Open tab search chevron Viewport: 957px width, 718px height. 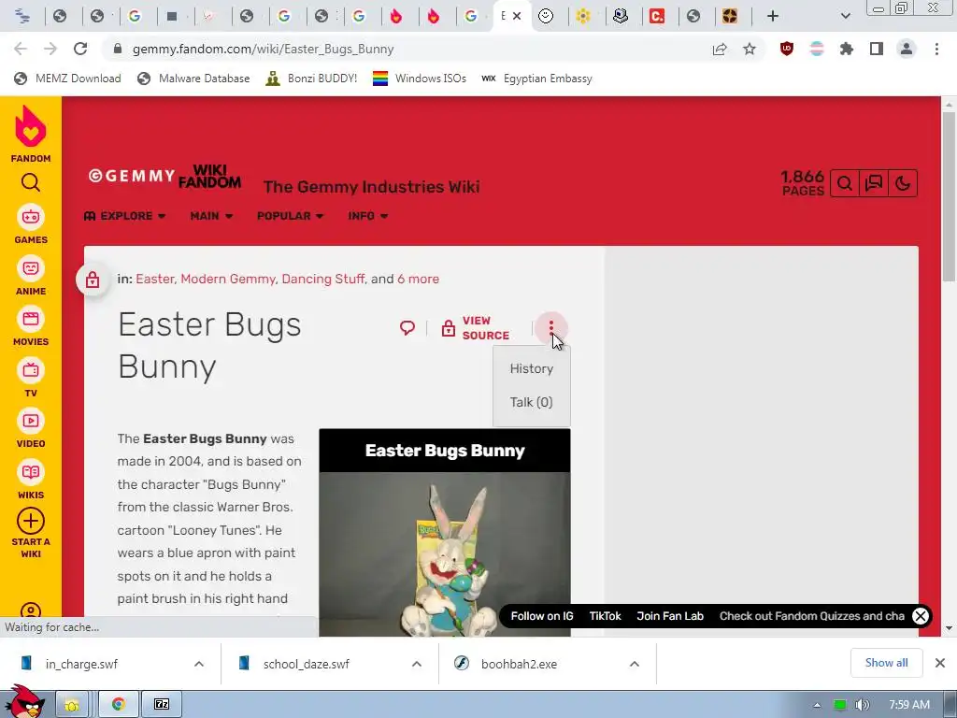click(x=845, y=16)
